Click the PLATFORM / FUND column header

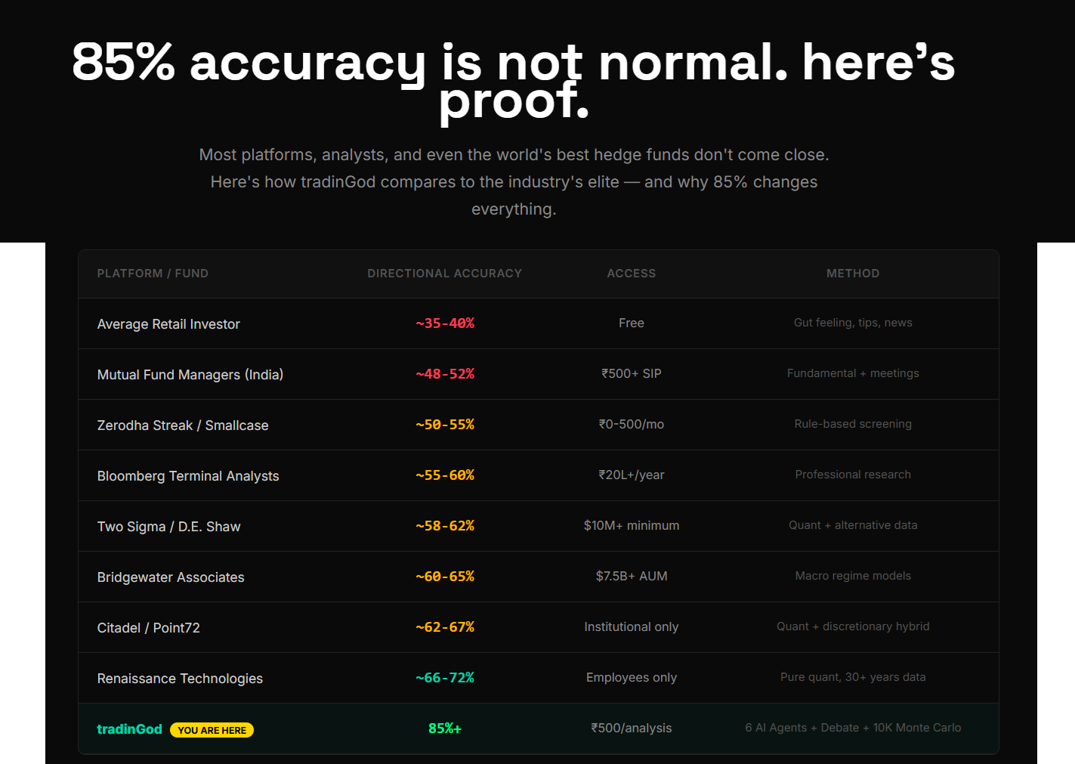[153, 274]
